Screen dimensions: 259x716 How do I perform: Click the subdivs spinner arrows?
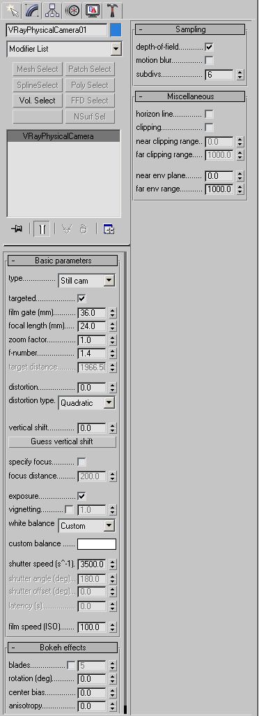click(x=240, y=75)
